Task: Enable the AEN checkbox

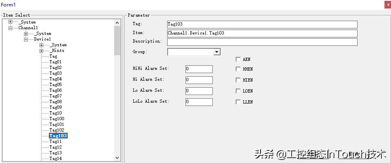Action: point(238,59)
